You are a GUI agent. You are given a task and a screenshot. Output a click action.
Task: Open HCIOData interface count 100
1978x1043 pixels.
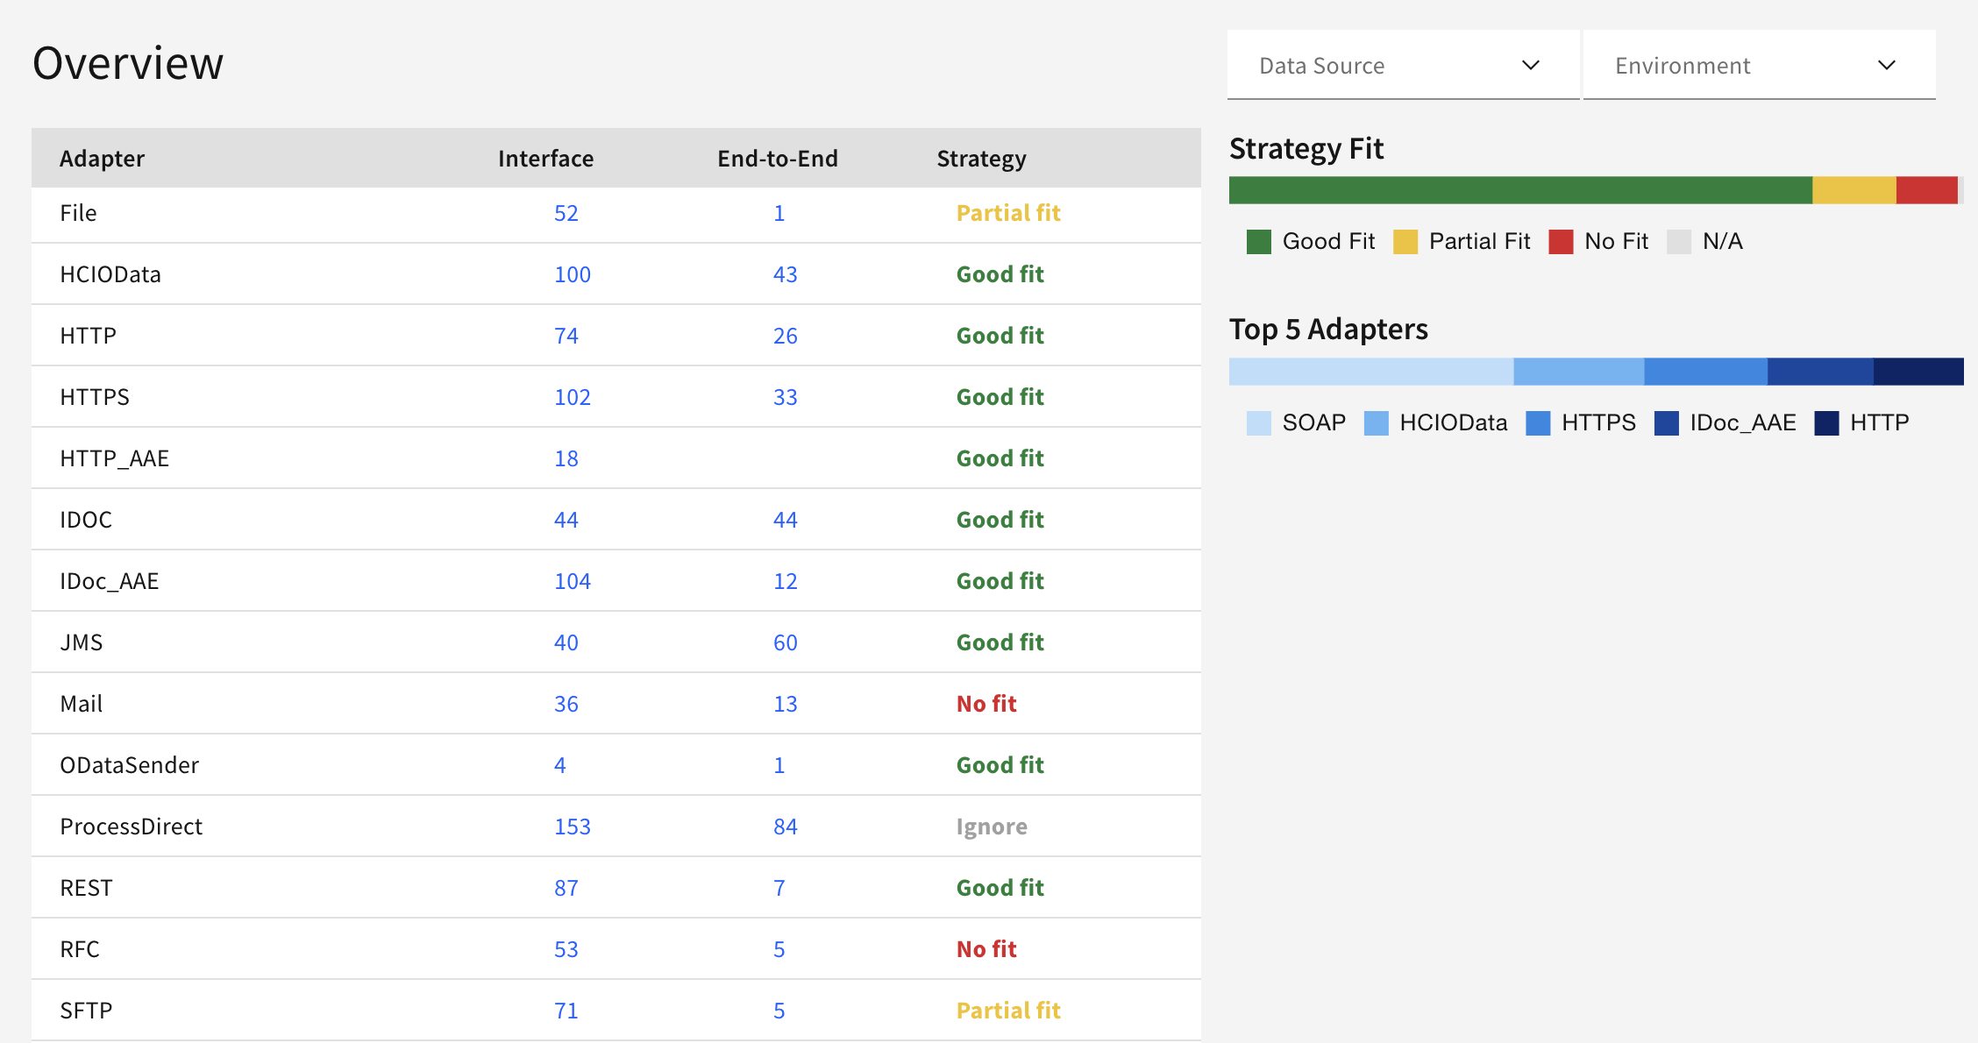point(573,275)
